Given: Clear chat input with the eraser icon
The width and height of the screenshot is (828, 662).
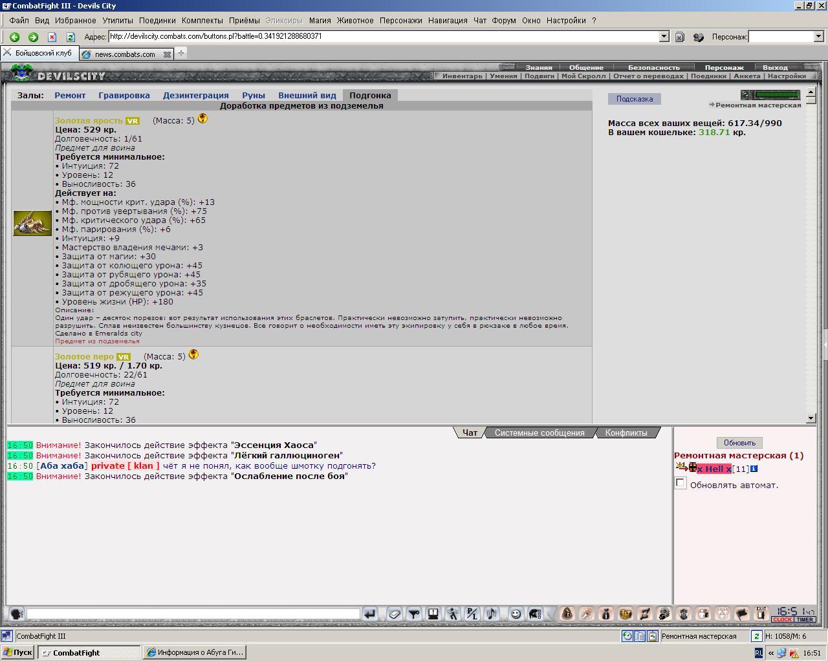Looking at the screenshot, I should point(395,614).
